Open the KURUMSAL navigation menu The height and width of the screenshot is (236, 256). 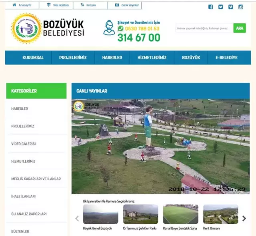click(33, 58)
